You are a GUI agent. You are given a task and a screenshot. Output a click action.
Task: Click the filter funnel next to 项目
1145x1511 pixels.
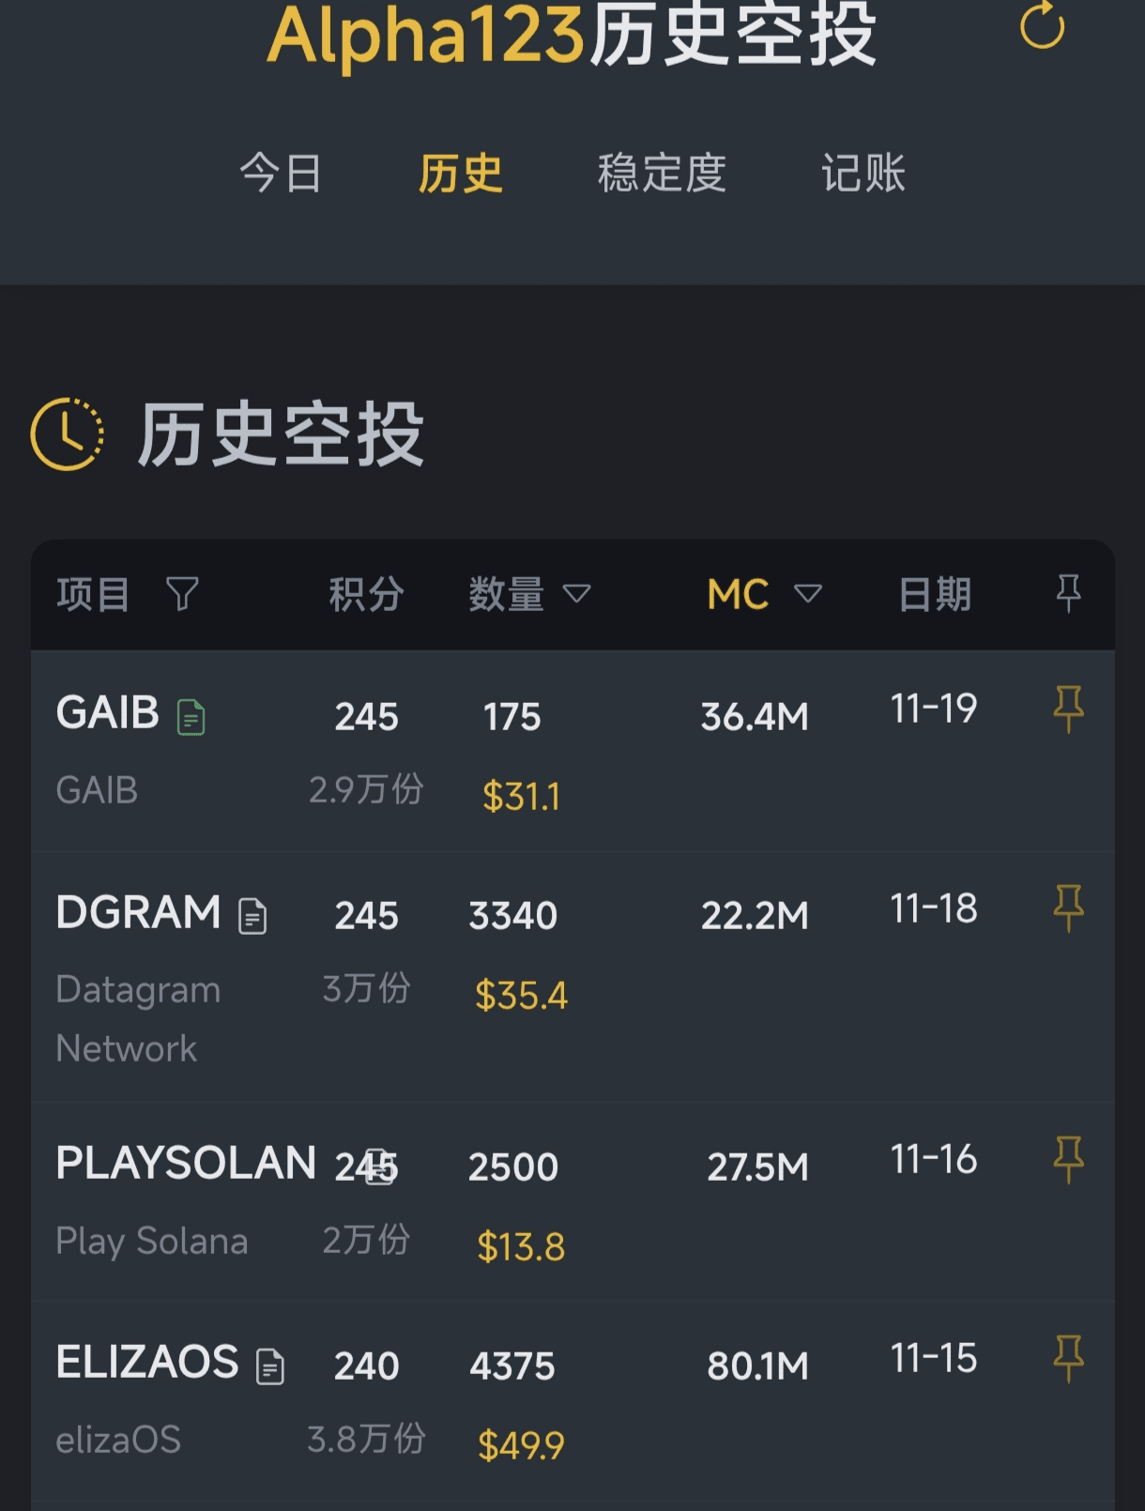point(182,593)
